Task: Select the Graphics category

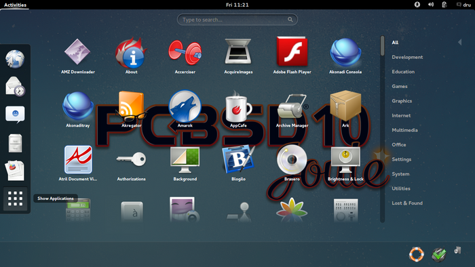Action: point(402,101)
